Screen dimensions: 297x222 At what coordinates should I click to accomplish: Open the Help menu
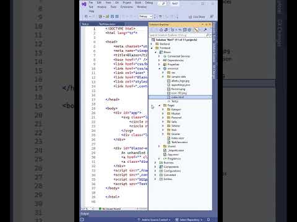(92, 11)
